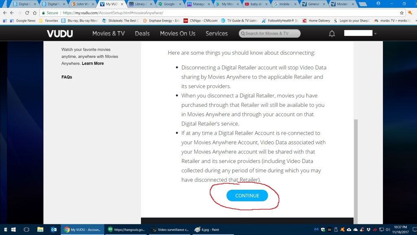Click the browser home icon
The width and height of the screenshot is (417, 235).
point(35,13)
